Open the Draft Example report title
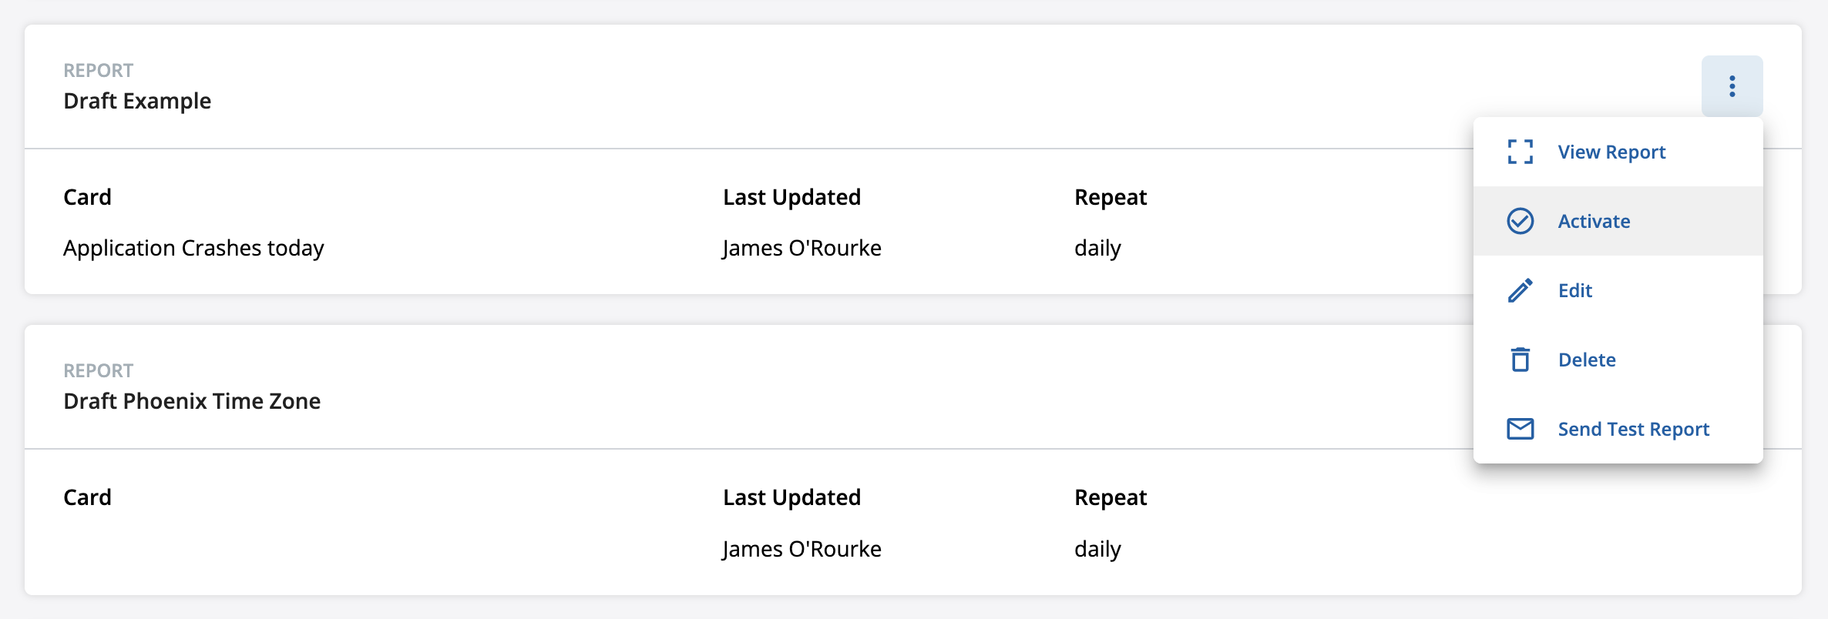Viewport: 1828px width, 619px height. 137,101
